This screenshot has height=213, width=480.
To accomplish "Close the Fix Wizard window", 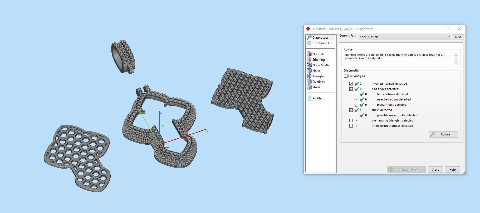I will 459,29.
